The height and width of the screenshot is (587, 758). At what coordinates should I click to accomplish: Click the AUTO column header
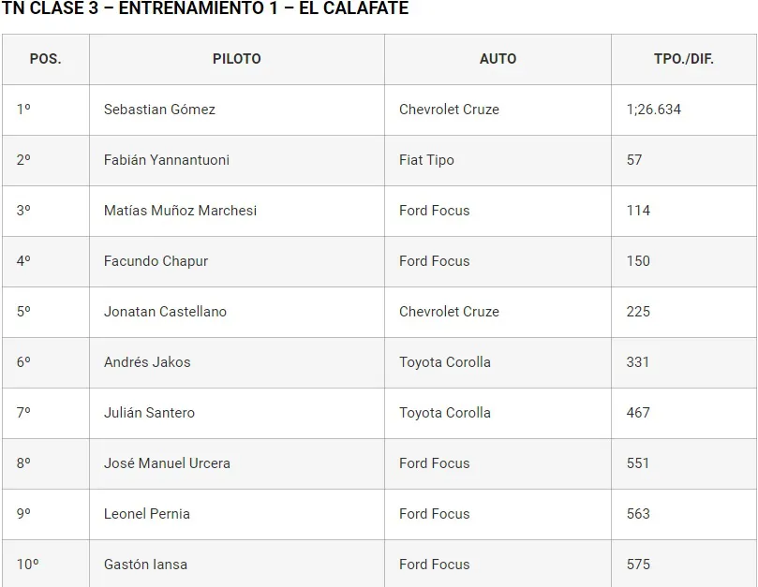(498, 59)
